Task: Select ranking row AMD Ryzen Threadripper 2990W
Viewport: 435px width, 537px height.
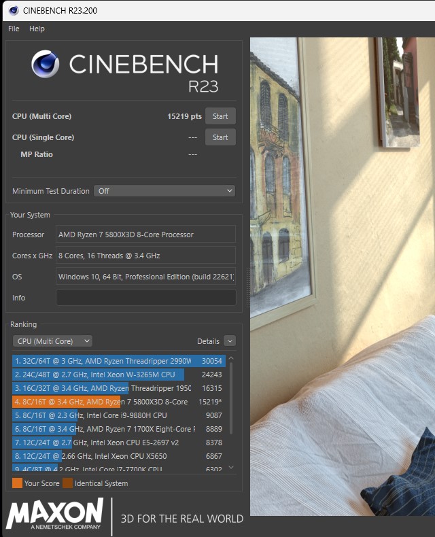Action: [x=118, y=361]
